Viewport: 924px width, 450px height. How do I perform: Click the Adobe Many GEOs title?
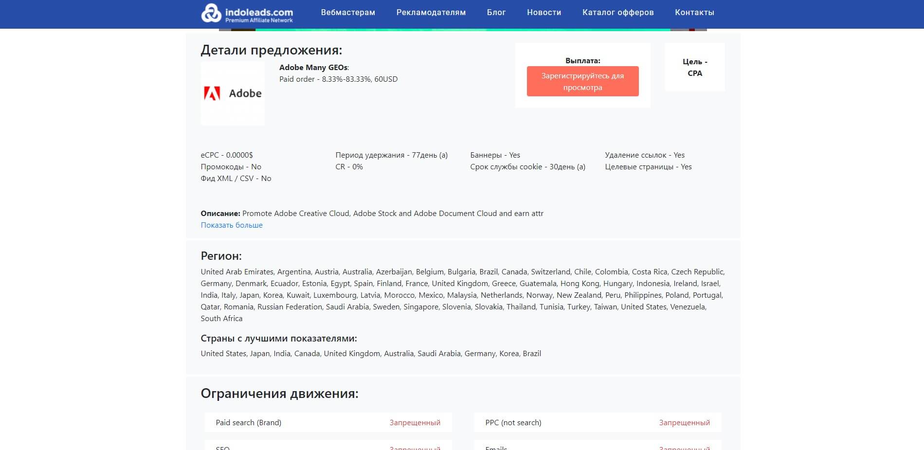[314, 68]
